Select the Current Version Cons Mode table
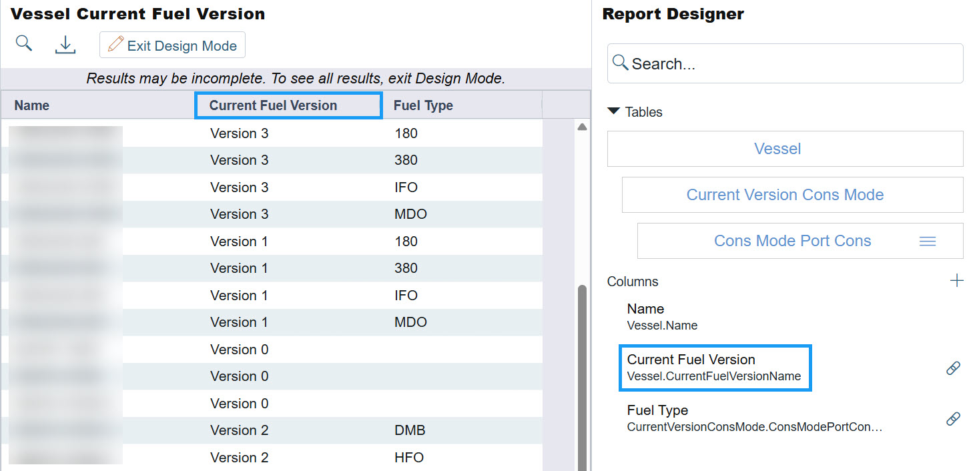This screenshot has width=977, height=471. click(785, 195)
